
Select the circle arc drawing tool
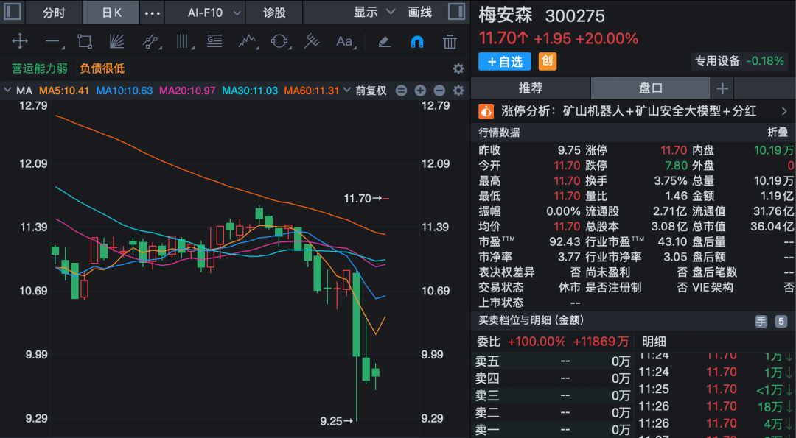click(x=280, y=41)
